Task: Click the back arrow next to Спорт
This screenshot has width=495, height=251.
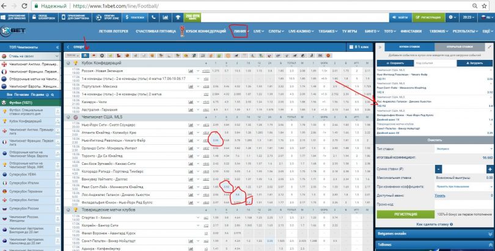Action: (x=68, y=47)
